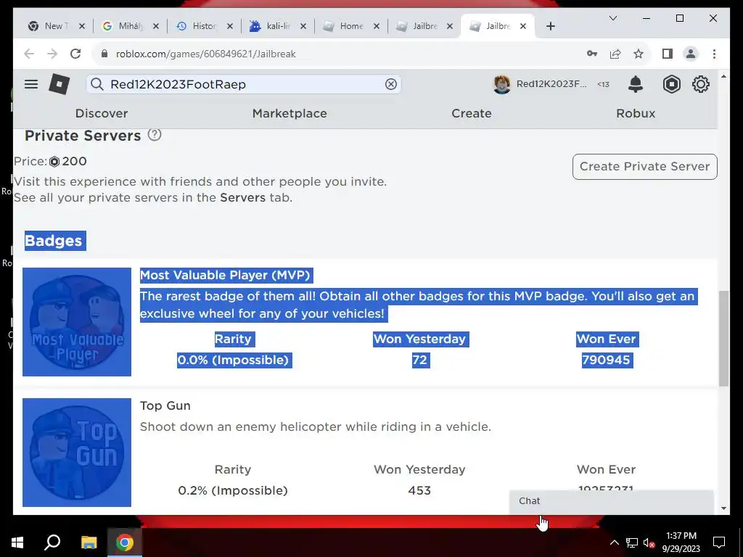Open Windows taskbar search
The height and width of the screenshot is (557, 743).
pyautogui.click(x=52, y=542)
